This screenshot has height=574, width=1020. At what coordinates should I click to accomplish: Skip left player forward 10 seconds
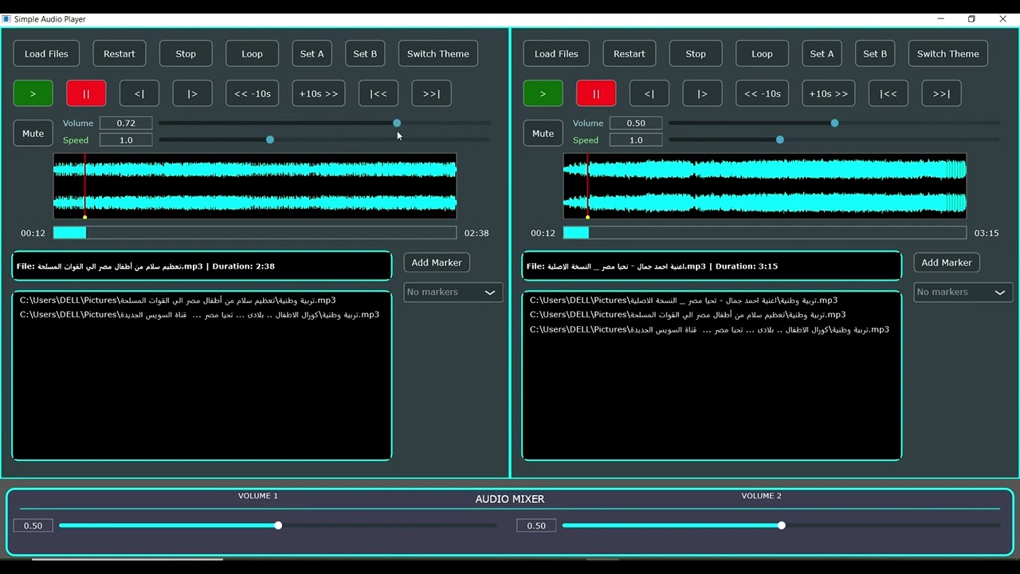coord(319,93)
